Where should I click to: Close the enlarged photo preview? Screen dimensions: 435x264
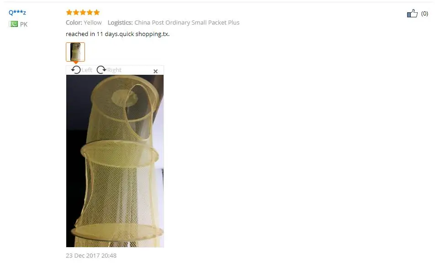(x=156, y=72)
